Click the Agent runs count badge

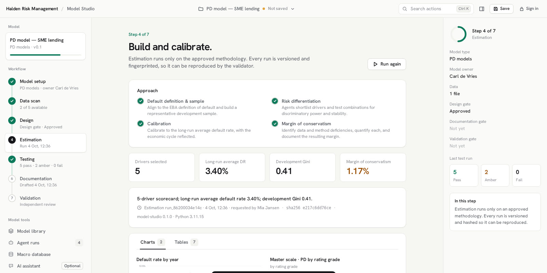coord(79,243)
